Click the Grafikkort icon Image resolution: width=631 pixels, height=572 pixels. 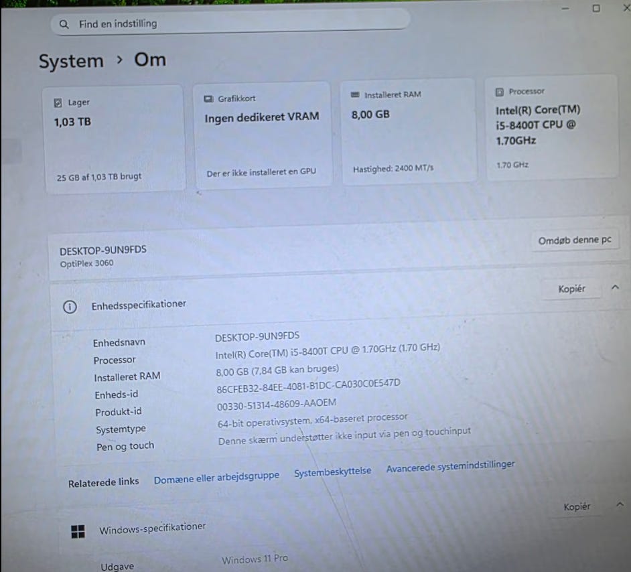[208, 99]
